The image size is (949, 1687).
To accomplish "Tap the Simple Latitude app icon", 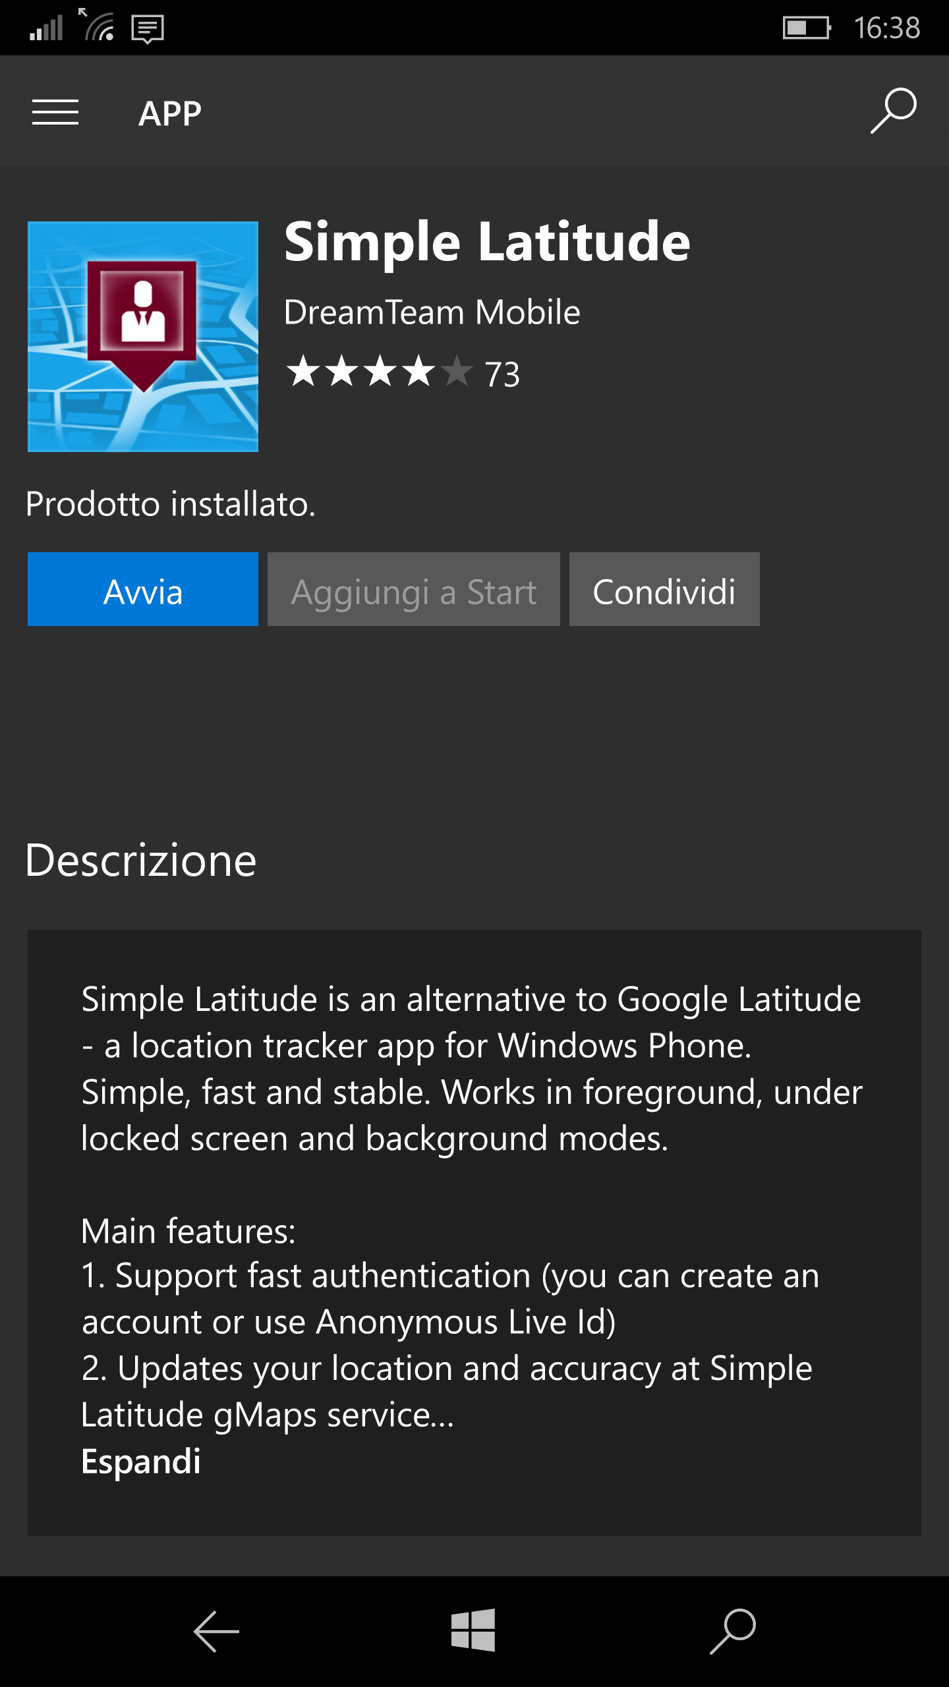I will click(x=142, y=336).
